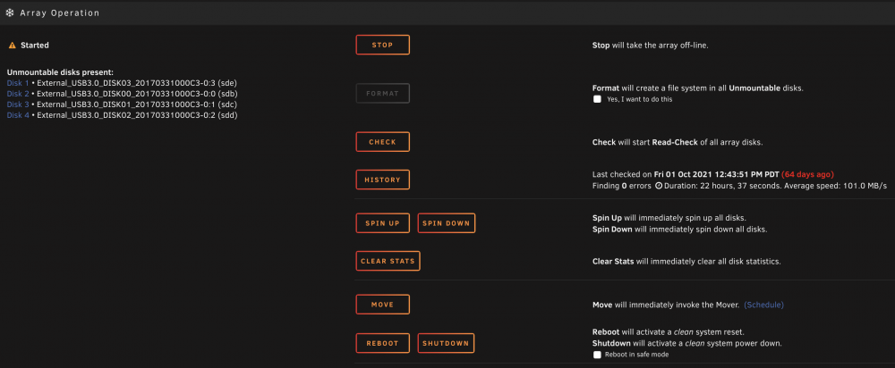This screenshot has height=368, width=895.
Task: Click the disabled FORMAT button
Action: click(x=382, y=94)
